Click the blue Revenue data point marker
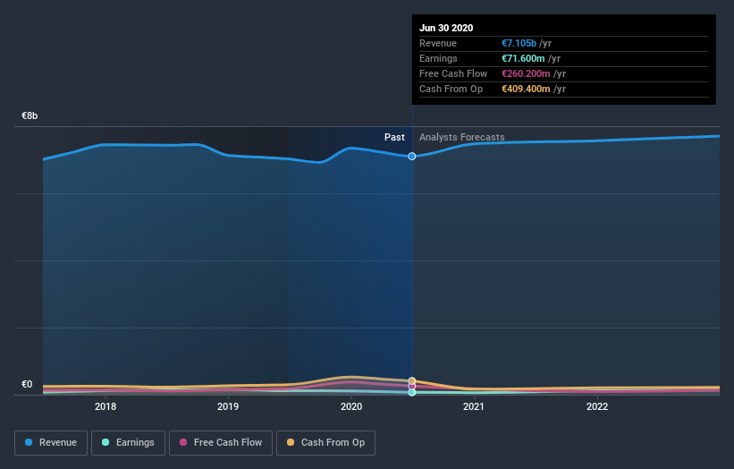 click(x=412, y=156)
